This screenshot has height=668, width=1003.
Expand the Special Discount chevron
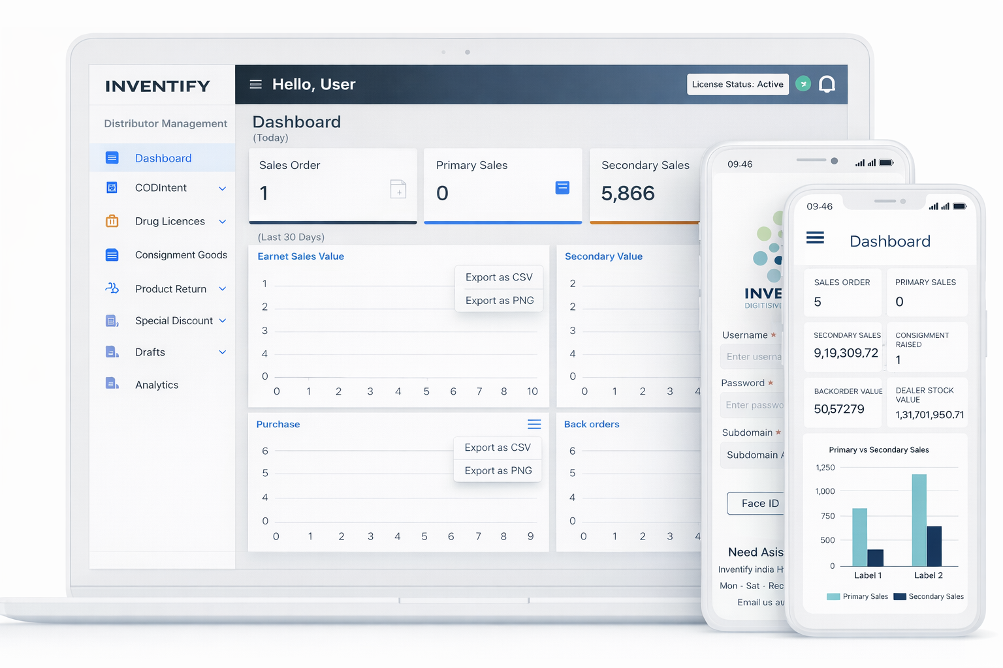click(x=222, y=320)
